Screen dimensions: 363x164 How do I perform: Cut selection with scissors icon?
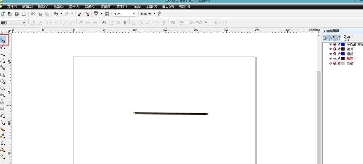coord(33,14)
